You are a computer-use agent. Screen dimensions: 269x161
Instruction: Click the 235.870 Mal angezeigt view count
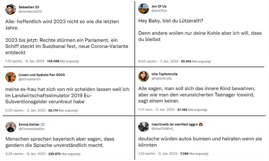coord(64,154)
